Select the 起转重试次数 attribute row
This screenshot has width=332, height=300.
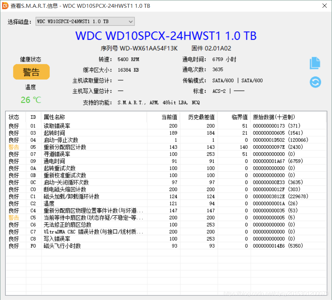coord(166,168)
